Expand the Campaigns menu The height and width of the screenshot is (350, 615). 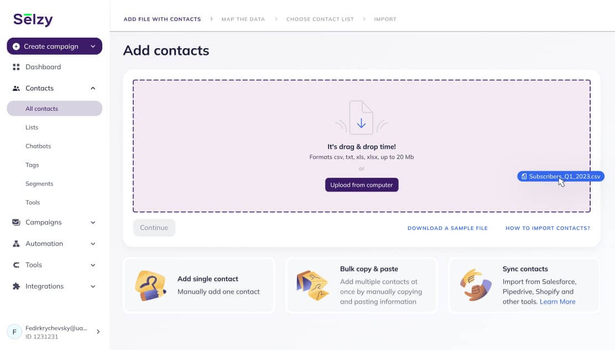pos(93,222)
